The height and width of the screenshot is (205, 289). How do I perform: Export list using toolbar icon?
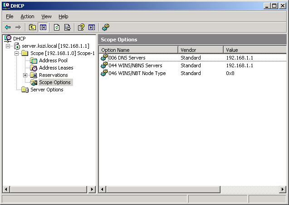pos(67,28)
